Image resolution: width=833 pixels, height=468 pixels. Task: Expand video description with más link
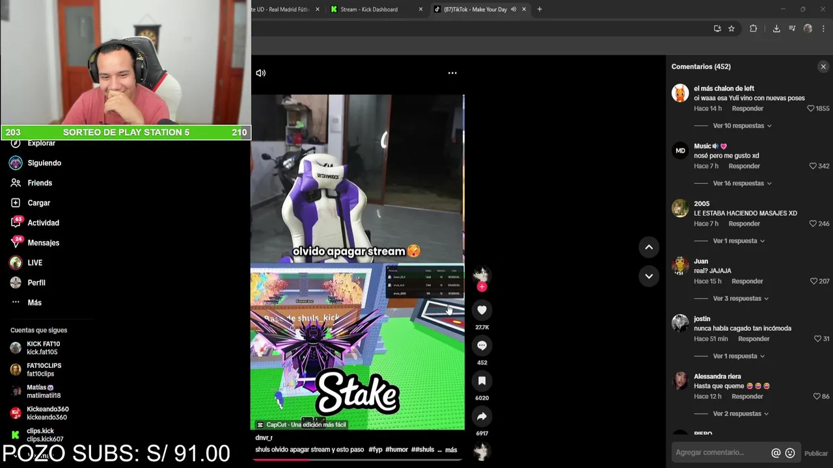pyautogui.click(x=451, y=450)
